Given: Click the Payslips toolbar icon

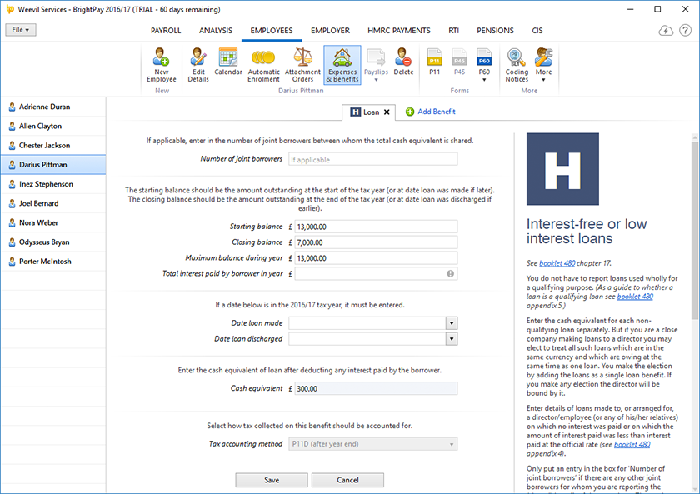Looking at the screenshot, I should click(376, 65).
